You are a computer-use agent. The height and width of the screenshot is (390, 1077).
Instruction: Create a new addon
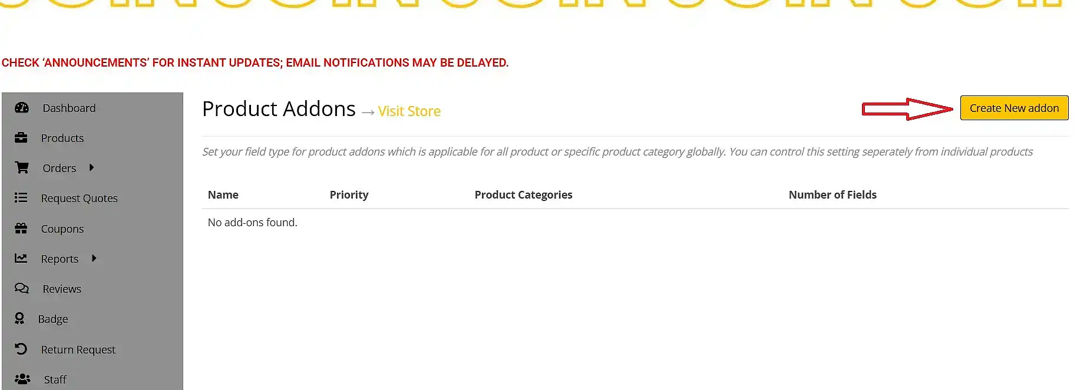(1014, 108)
